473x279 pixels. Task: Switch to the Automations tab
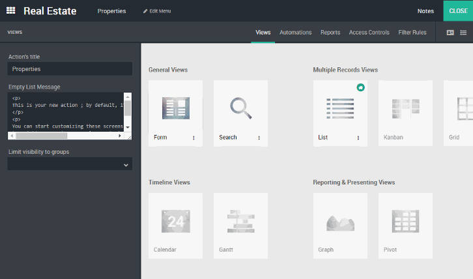pos(295,33)
